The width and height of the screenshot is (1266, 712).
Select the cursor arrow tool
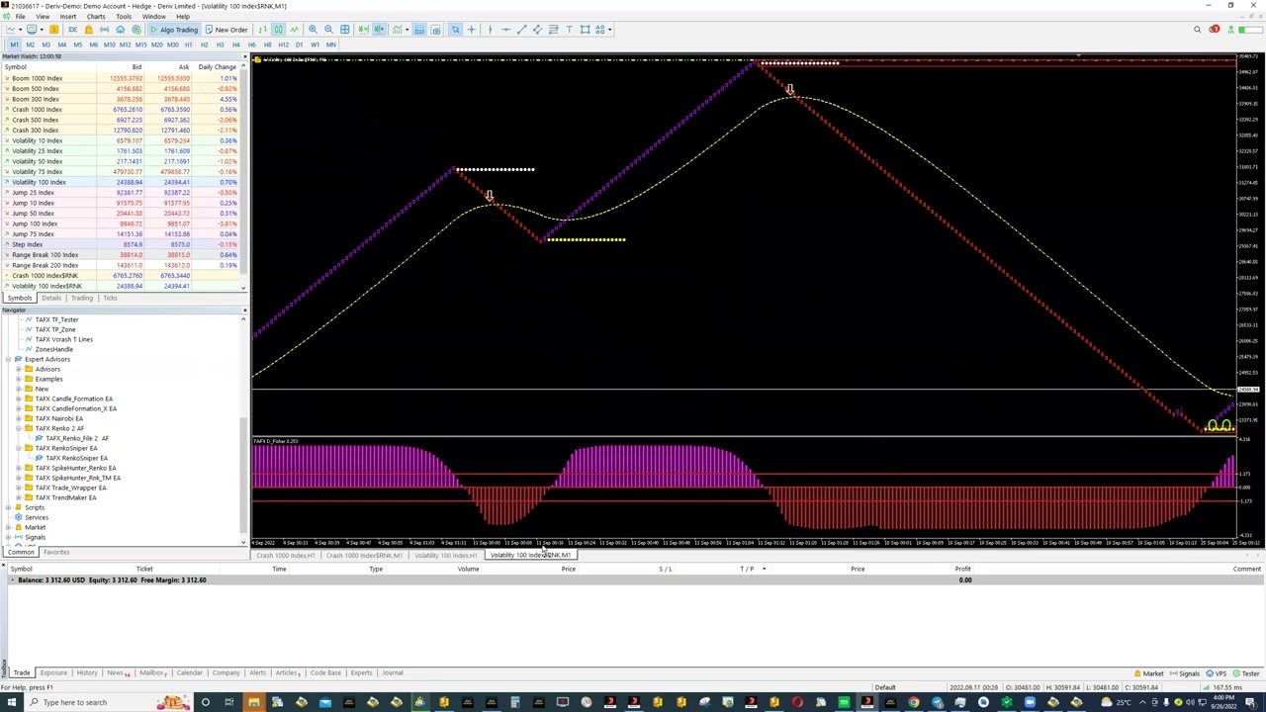[x=455, y=30]
